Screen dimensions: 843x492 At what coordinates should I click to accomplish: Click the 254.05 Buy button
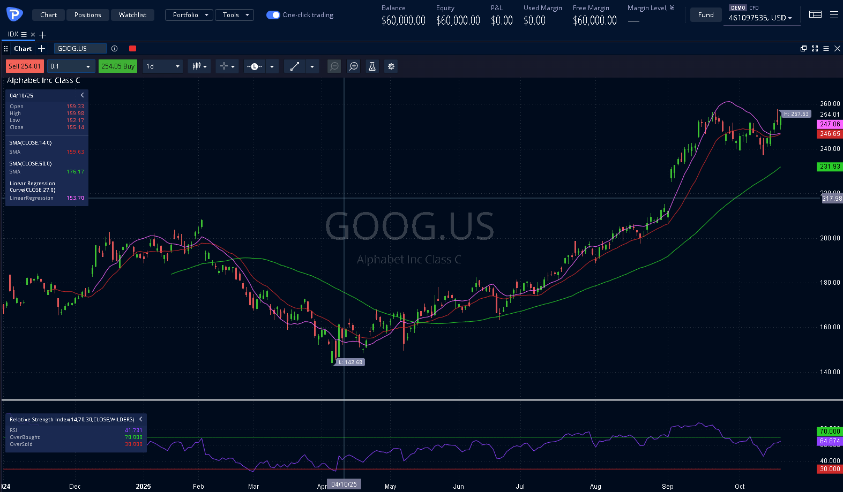point(118,66)
